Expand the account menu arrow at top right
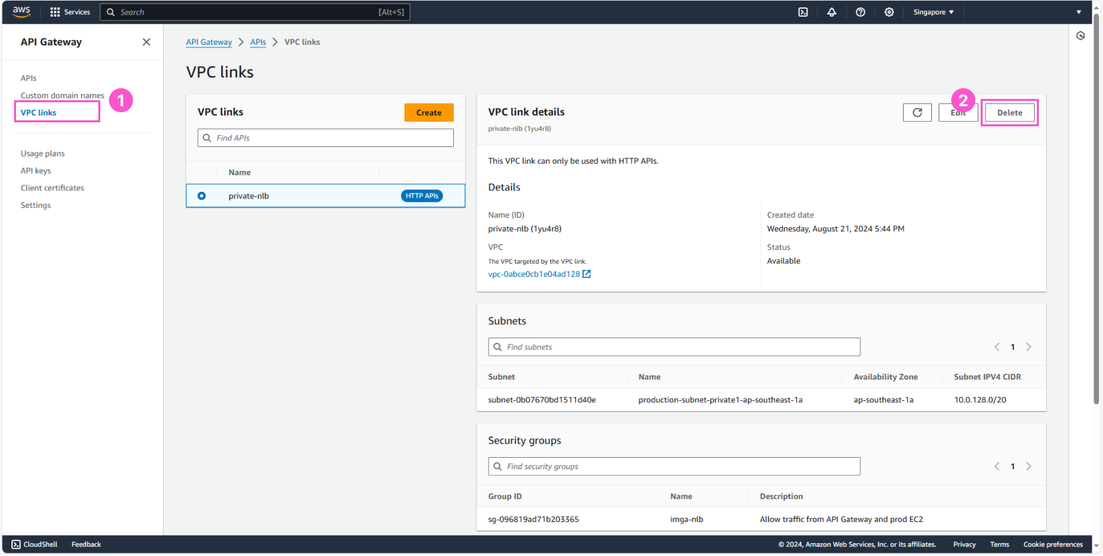The image size is (1103, 556). tap(1078, 12)
